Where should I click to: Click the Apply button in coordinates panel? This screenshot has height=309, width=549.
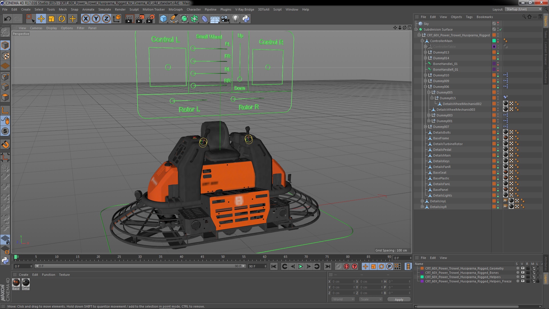point(399,299)
